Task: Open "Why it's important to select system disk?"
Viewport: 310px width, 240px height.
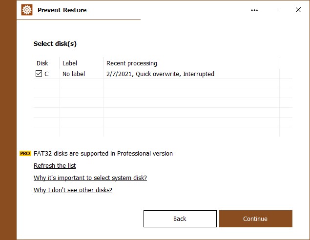Action: pyautogui.click(x=90, y=178)
